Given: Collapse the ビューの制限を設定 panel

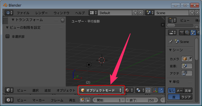Looking at the screenshot, I should pyautogui.click(x=7, y=28).
